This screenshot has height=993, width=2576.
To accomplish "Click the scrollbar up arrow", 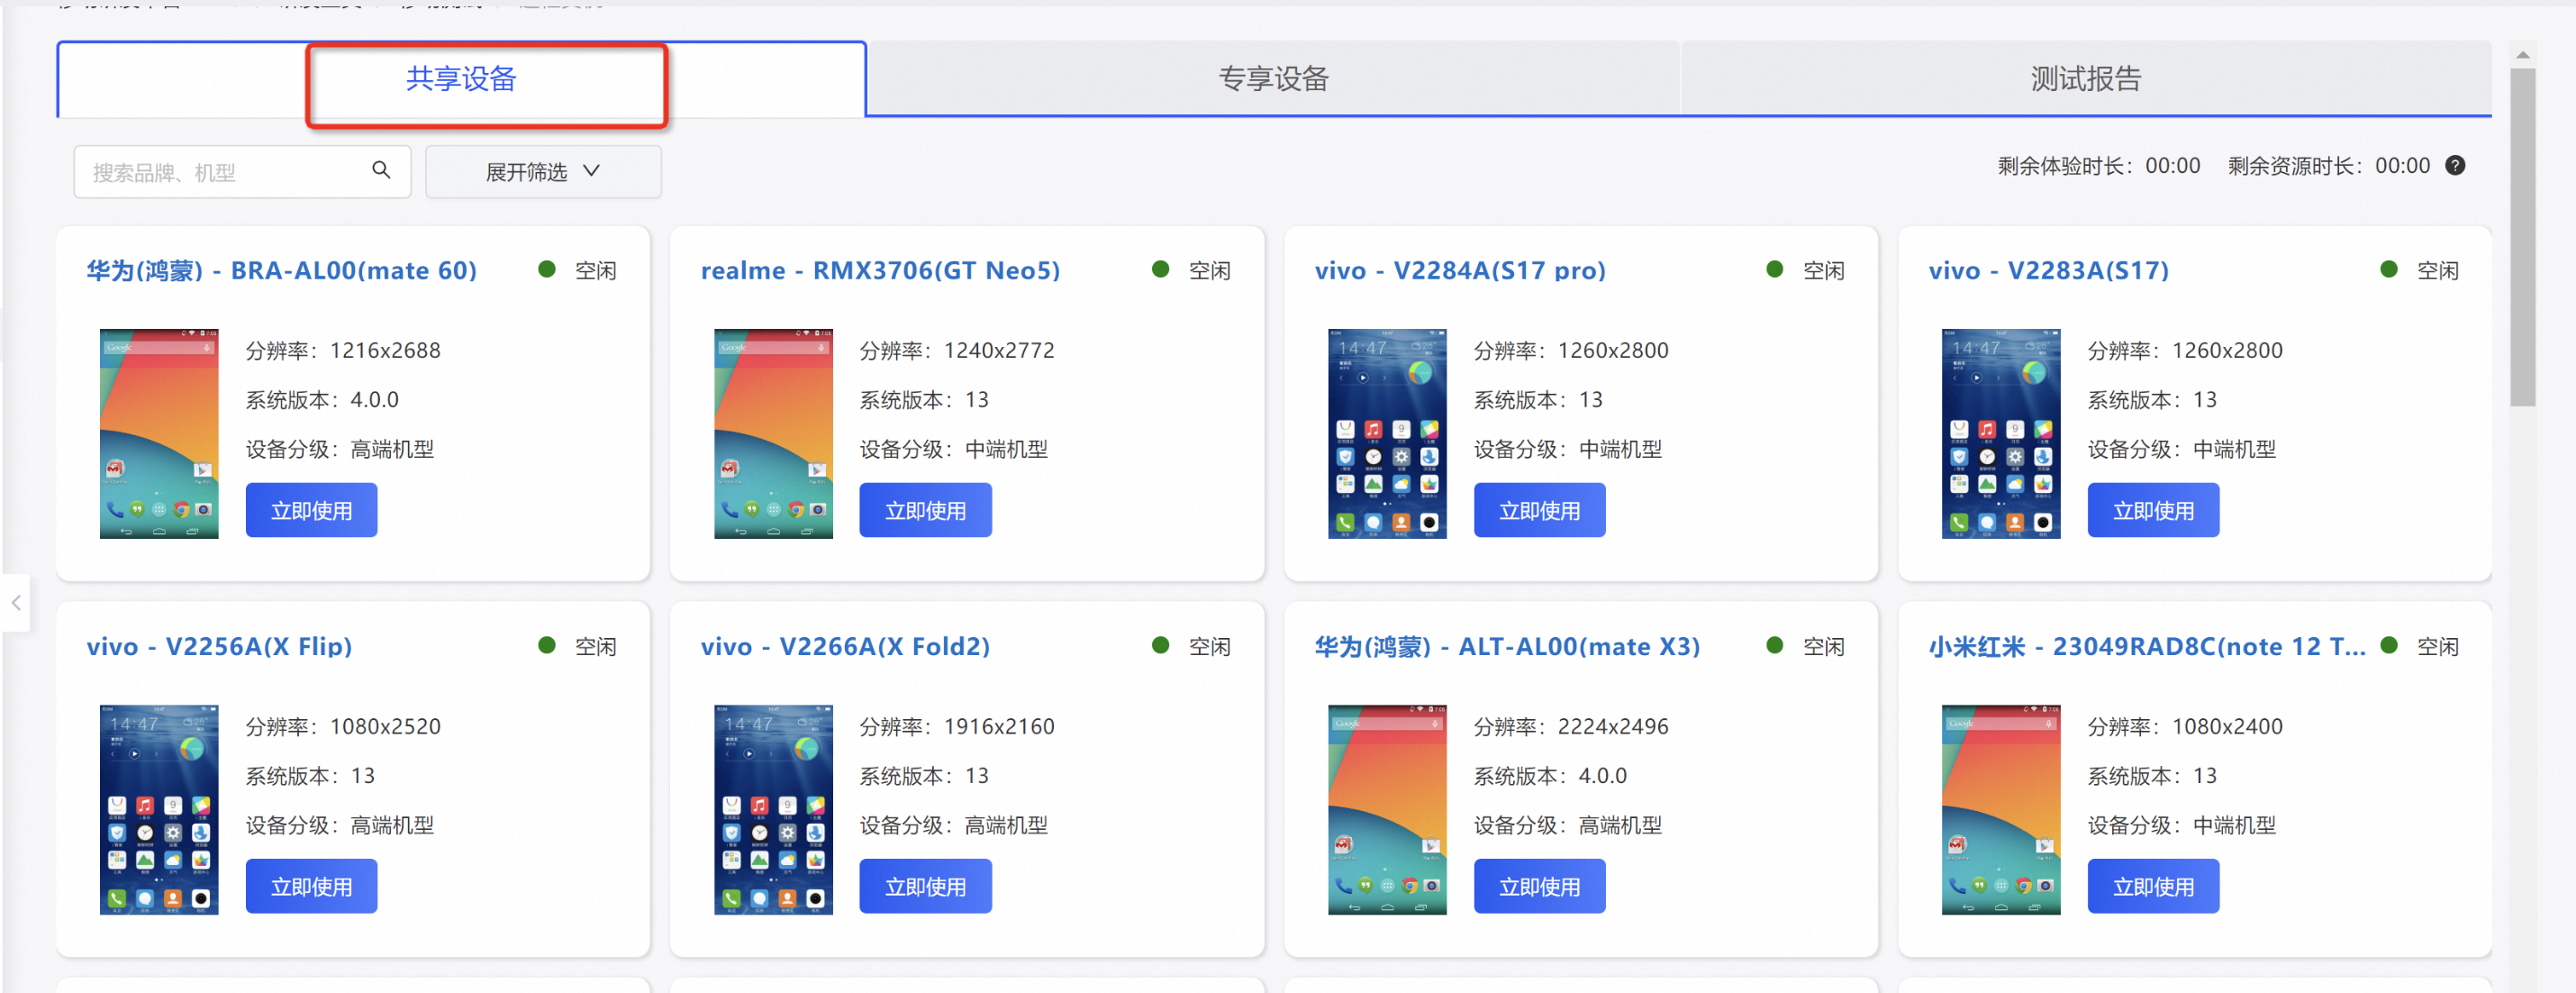I will pos(2522,55).
